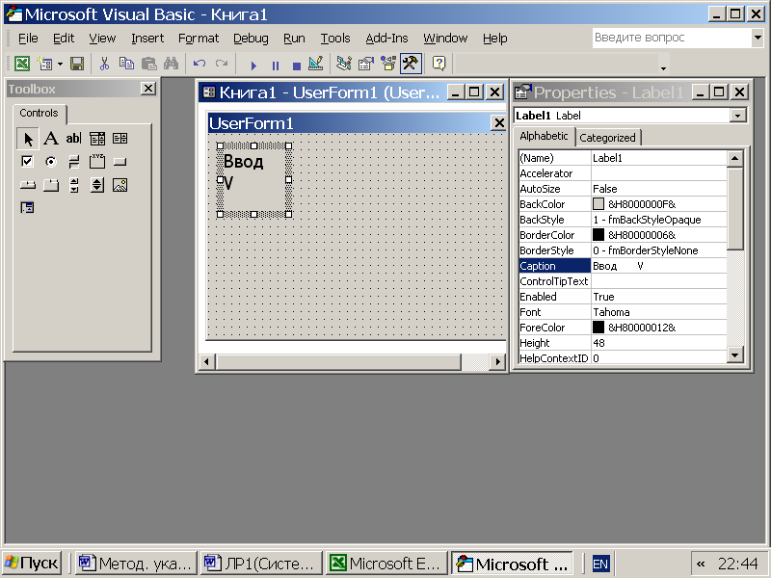Image resolution: width=771 pixels, height=578 pixels.
Task: Select the TabStrip tool in Toolbox
Action: [x=28, y=185]
